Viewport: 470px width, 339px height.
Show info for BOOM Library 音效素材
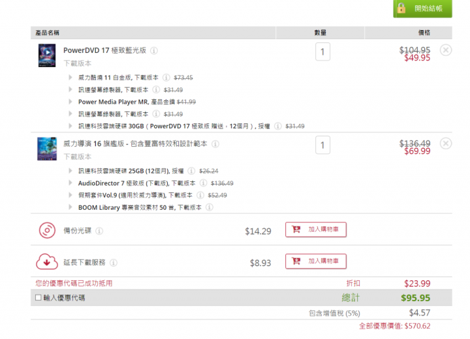pyautogui.click(x=210, y=207)
